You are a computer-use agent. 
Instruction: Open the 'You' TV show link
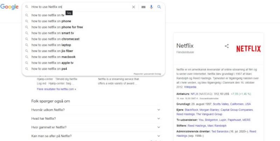point(201,120)
